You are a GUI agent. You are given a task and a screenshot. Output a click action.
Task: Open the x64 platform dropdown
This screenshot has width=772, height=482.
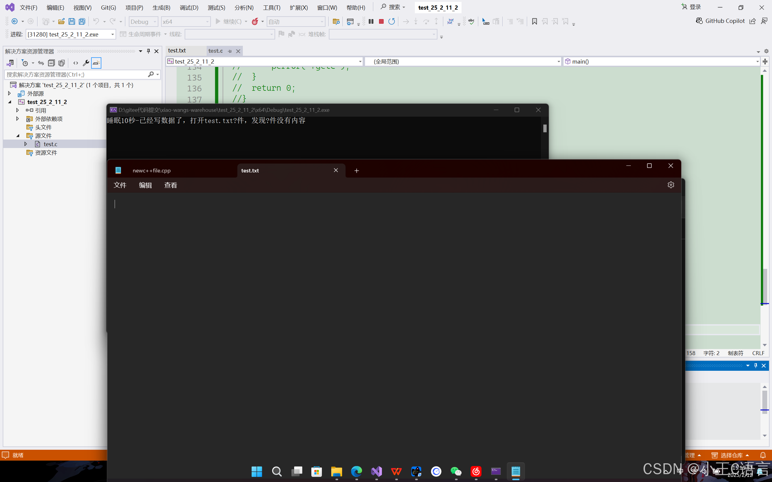point(186,22)
